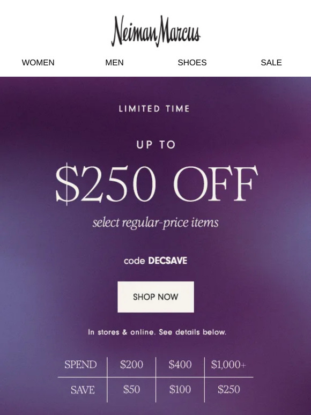Click the $200 spend tier

click(131, 365)
